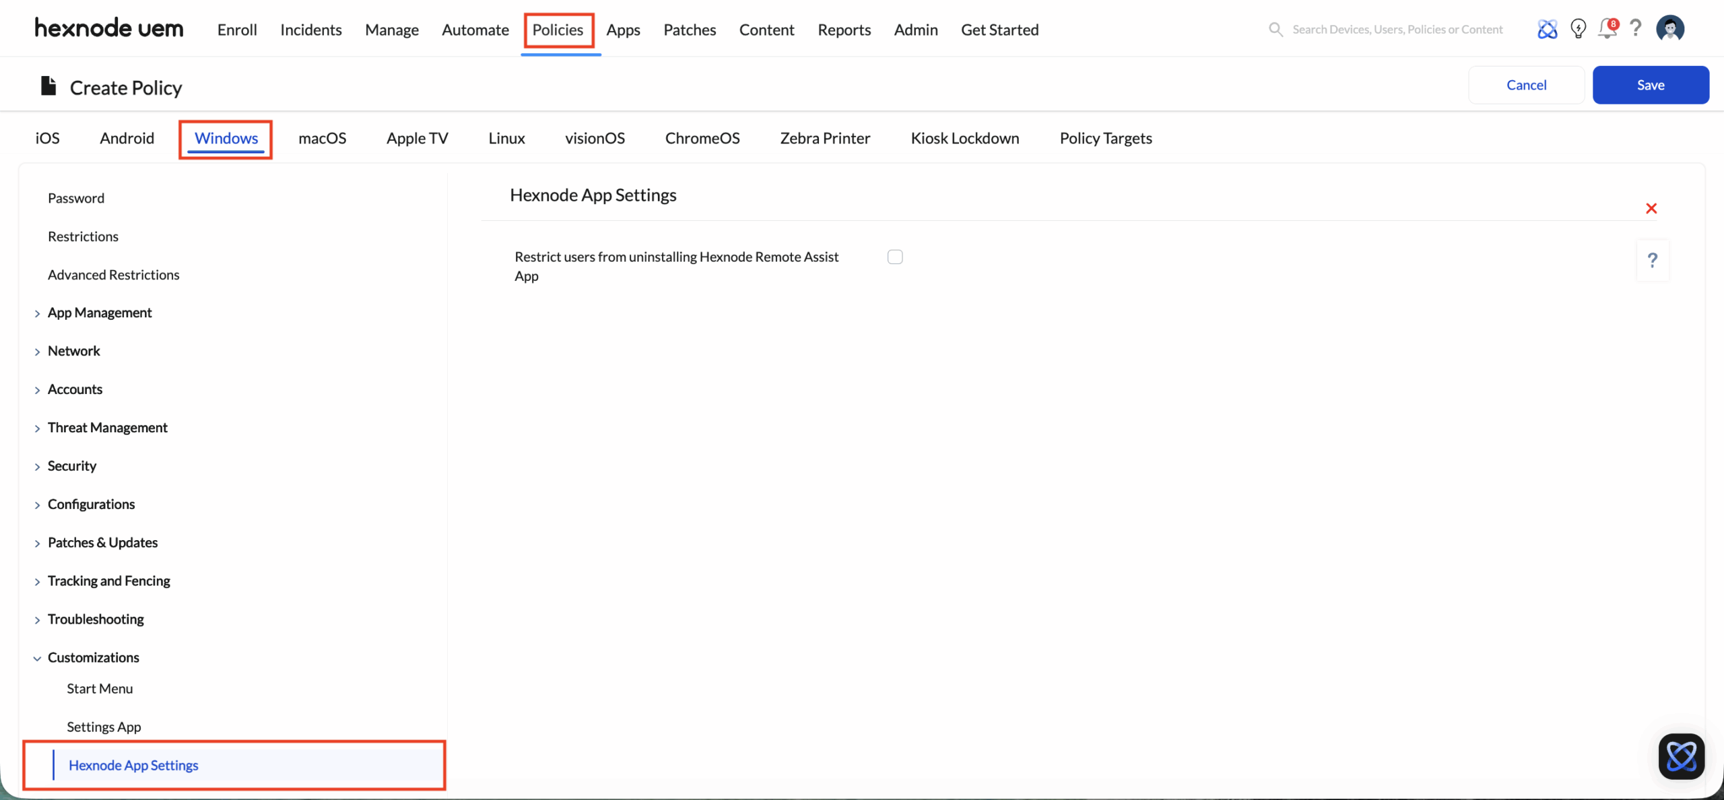Viewport: 1724px width, 800px height.
Task: Click the global search input field
Action: pyautogui.click(x=1397, y=30)
